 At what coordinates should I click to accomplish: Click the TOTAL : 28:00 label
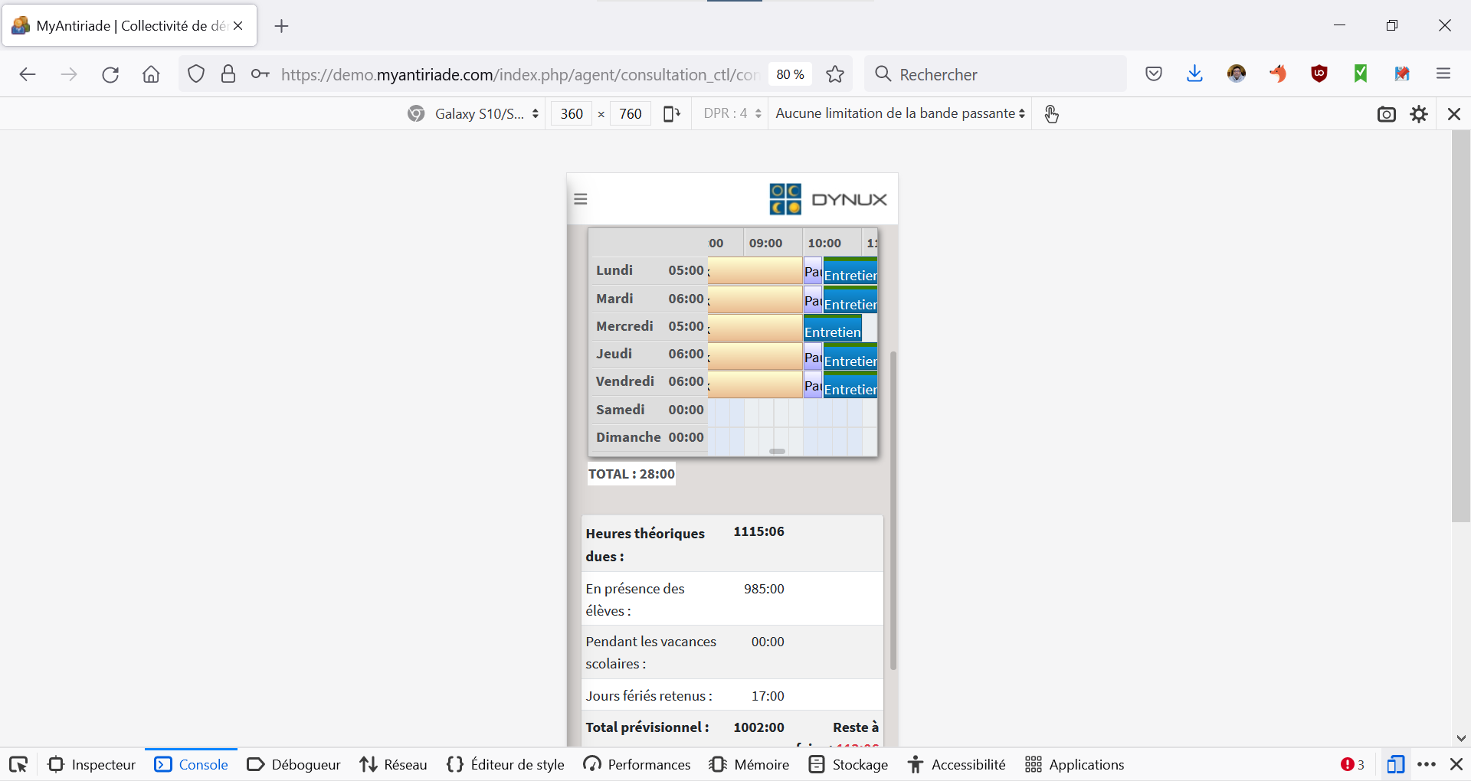pos(631,474)
